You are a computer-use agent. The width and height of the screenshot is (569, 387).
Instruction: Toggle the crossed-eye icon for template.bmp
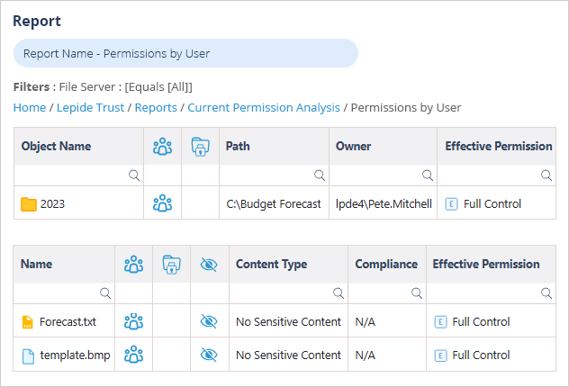[x=209, y=355]
